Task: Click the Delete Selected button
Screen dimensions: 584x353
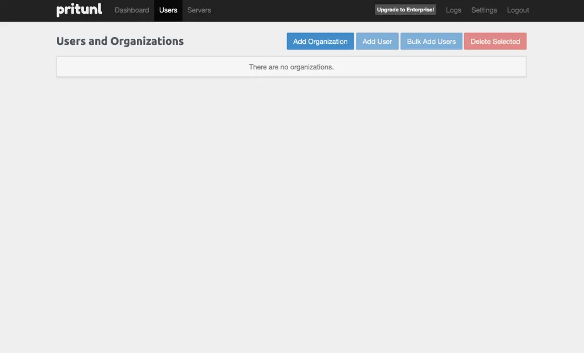Action: 495,41
